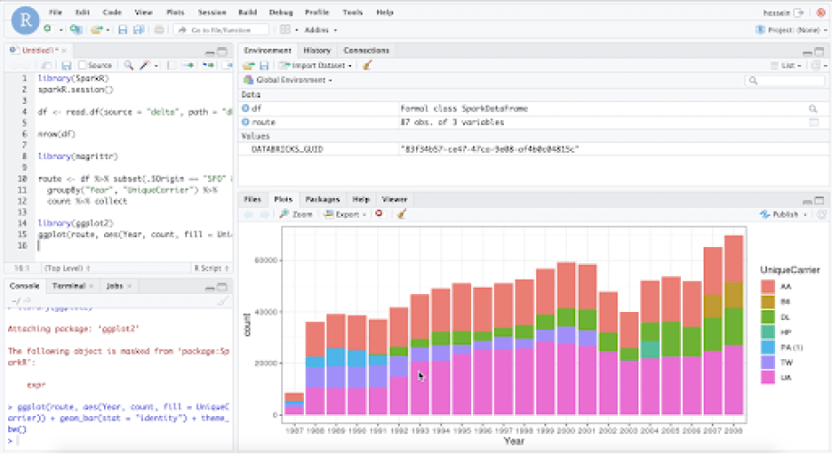Remove current plot with red X icon
Screen dimensions: 832x454
pyautogui.click(x=379, y=214)
